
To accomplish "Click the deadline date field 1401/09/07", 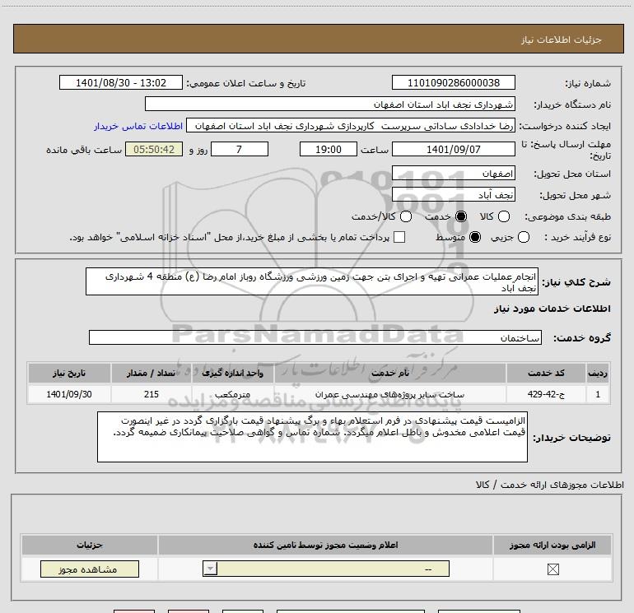I will 453,150.
